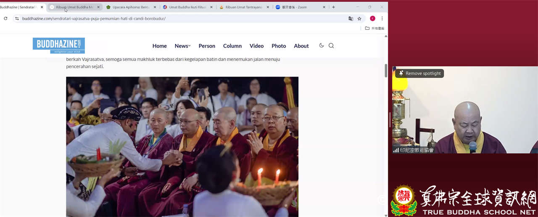Open the About page link
The image size is (538, 217).
click(301, 46)
